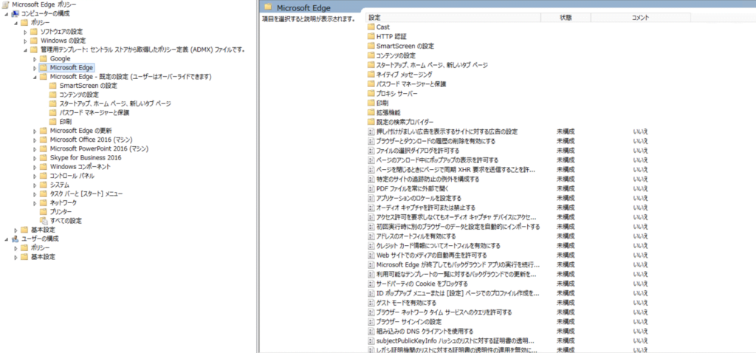
Task: Click policy icon for PDF ファイルを常に外部で開く
Action: (371, 188)
